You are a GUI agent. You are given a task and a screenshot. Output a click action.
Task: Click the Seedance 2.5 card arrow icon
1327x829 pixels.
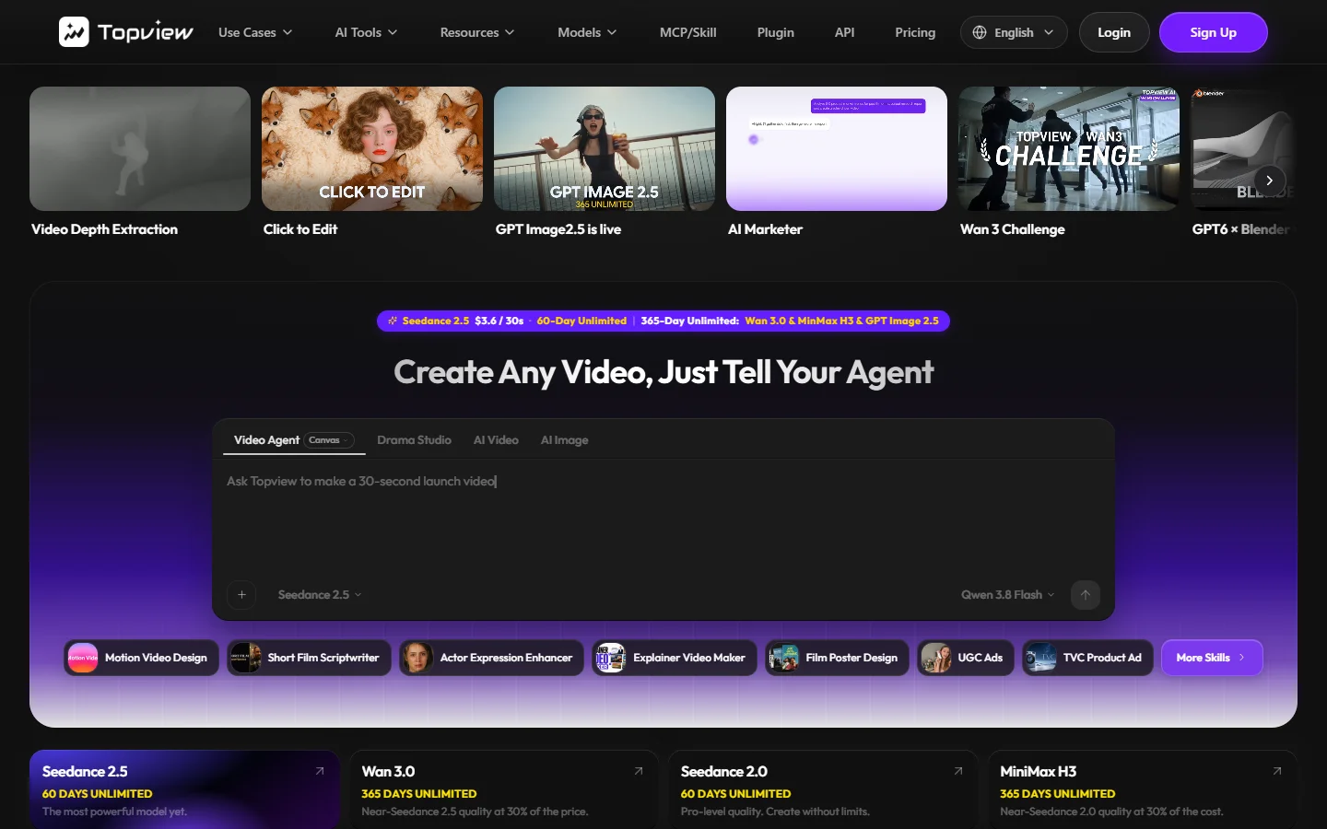[320, 771]
